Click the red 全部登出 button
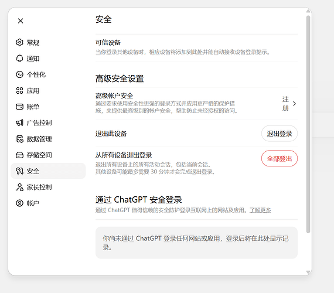 click(280, 158)
